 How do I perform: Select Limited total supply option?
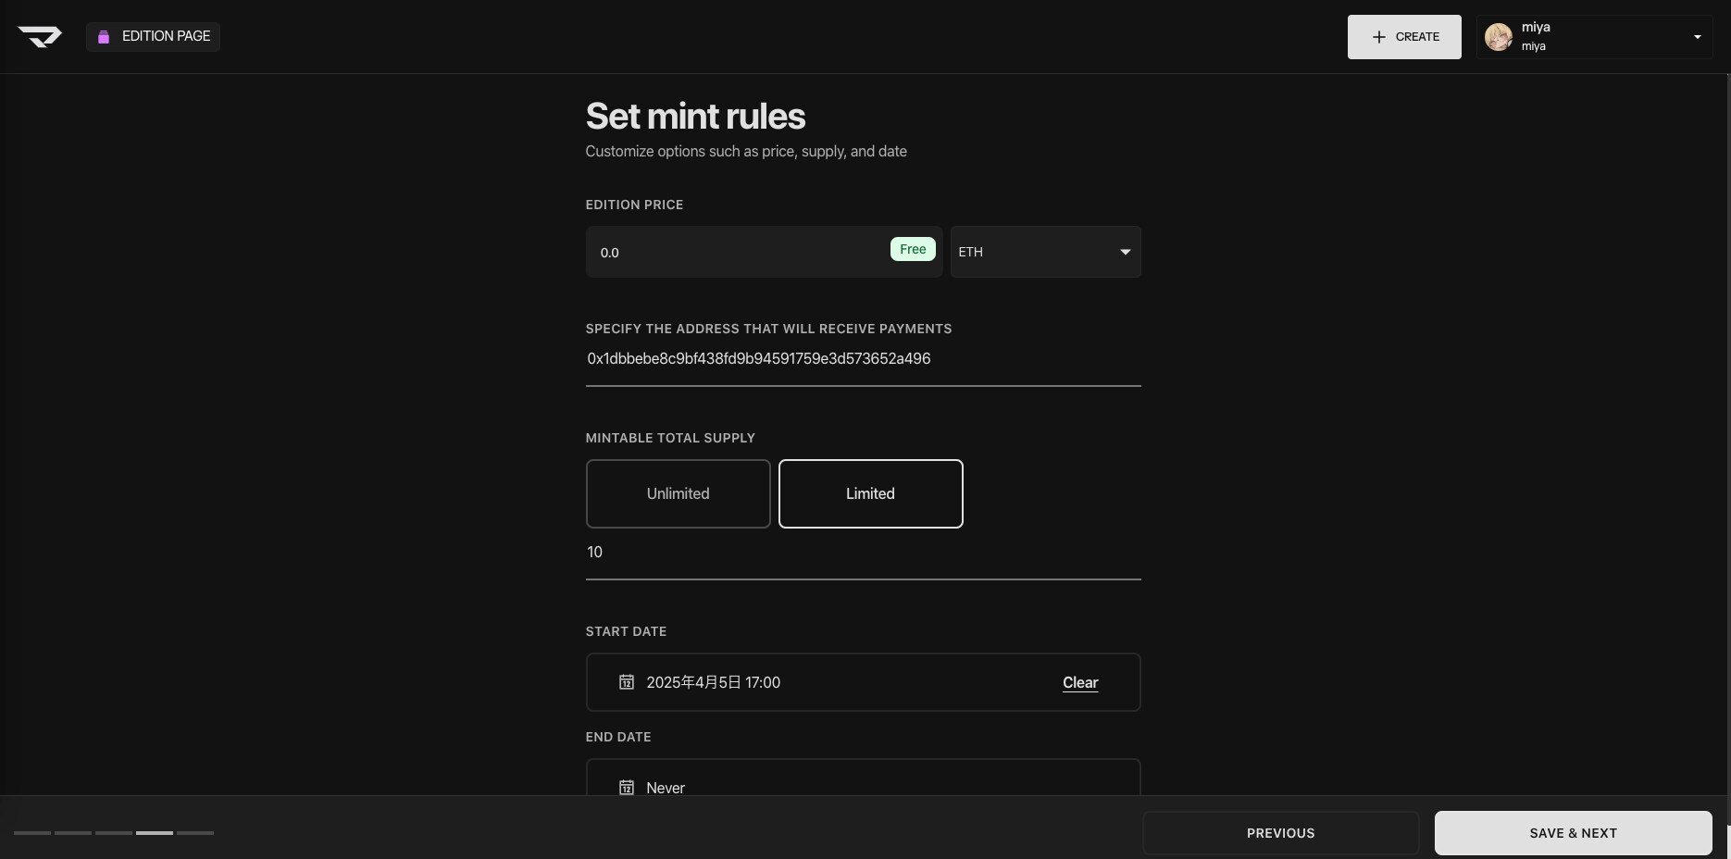[870, 493]
